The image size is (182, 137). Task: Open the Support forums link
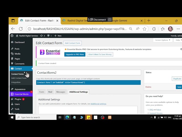click(156, 113)
